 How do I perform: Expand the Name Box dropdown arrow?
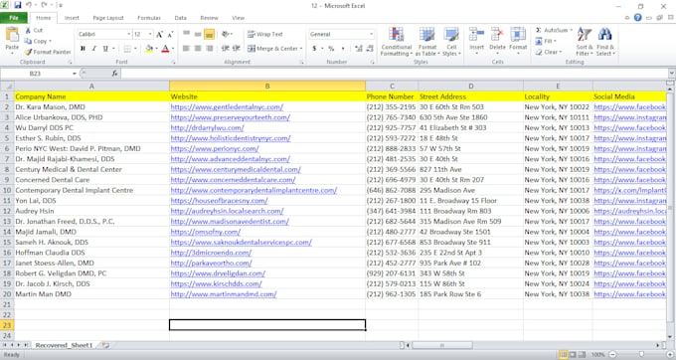click(x=75, y=74)
